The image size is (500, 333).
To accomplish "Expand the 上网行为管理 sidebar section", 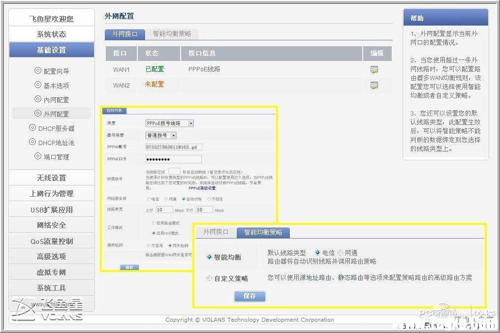I will 52,193.
